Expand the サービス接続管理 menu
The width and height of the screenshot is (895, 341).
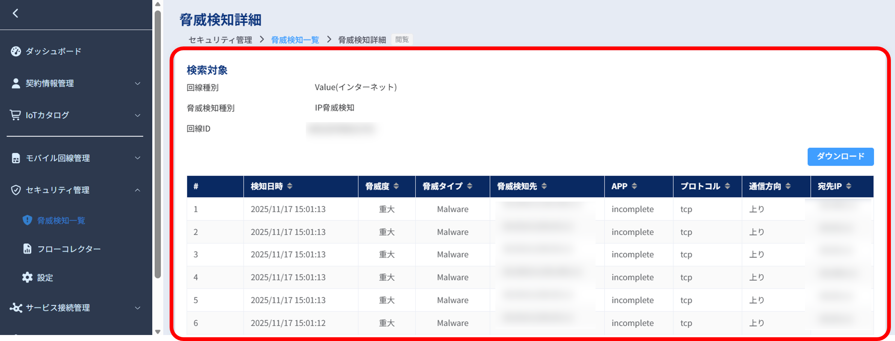coord(138,307)
